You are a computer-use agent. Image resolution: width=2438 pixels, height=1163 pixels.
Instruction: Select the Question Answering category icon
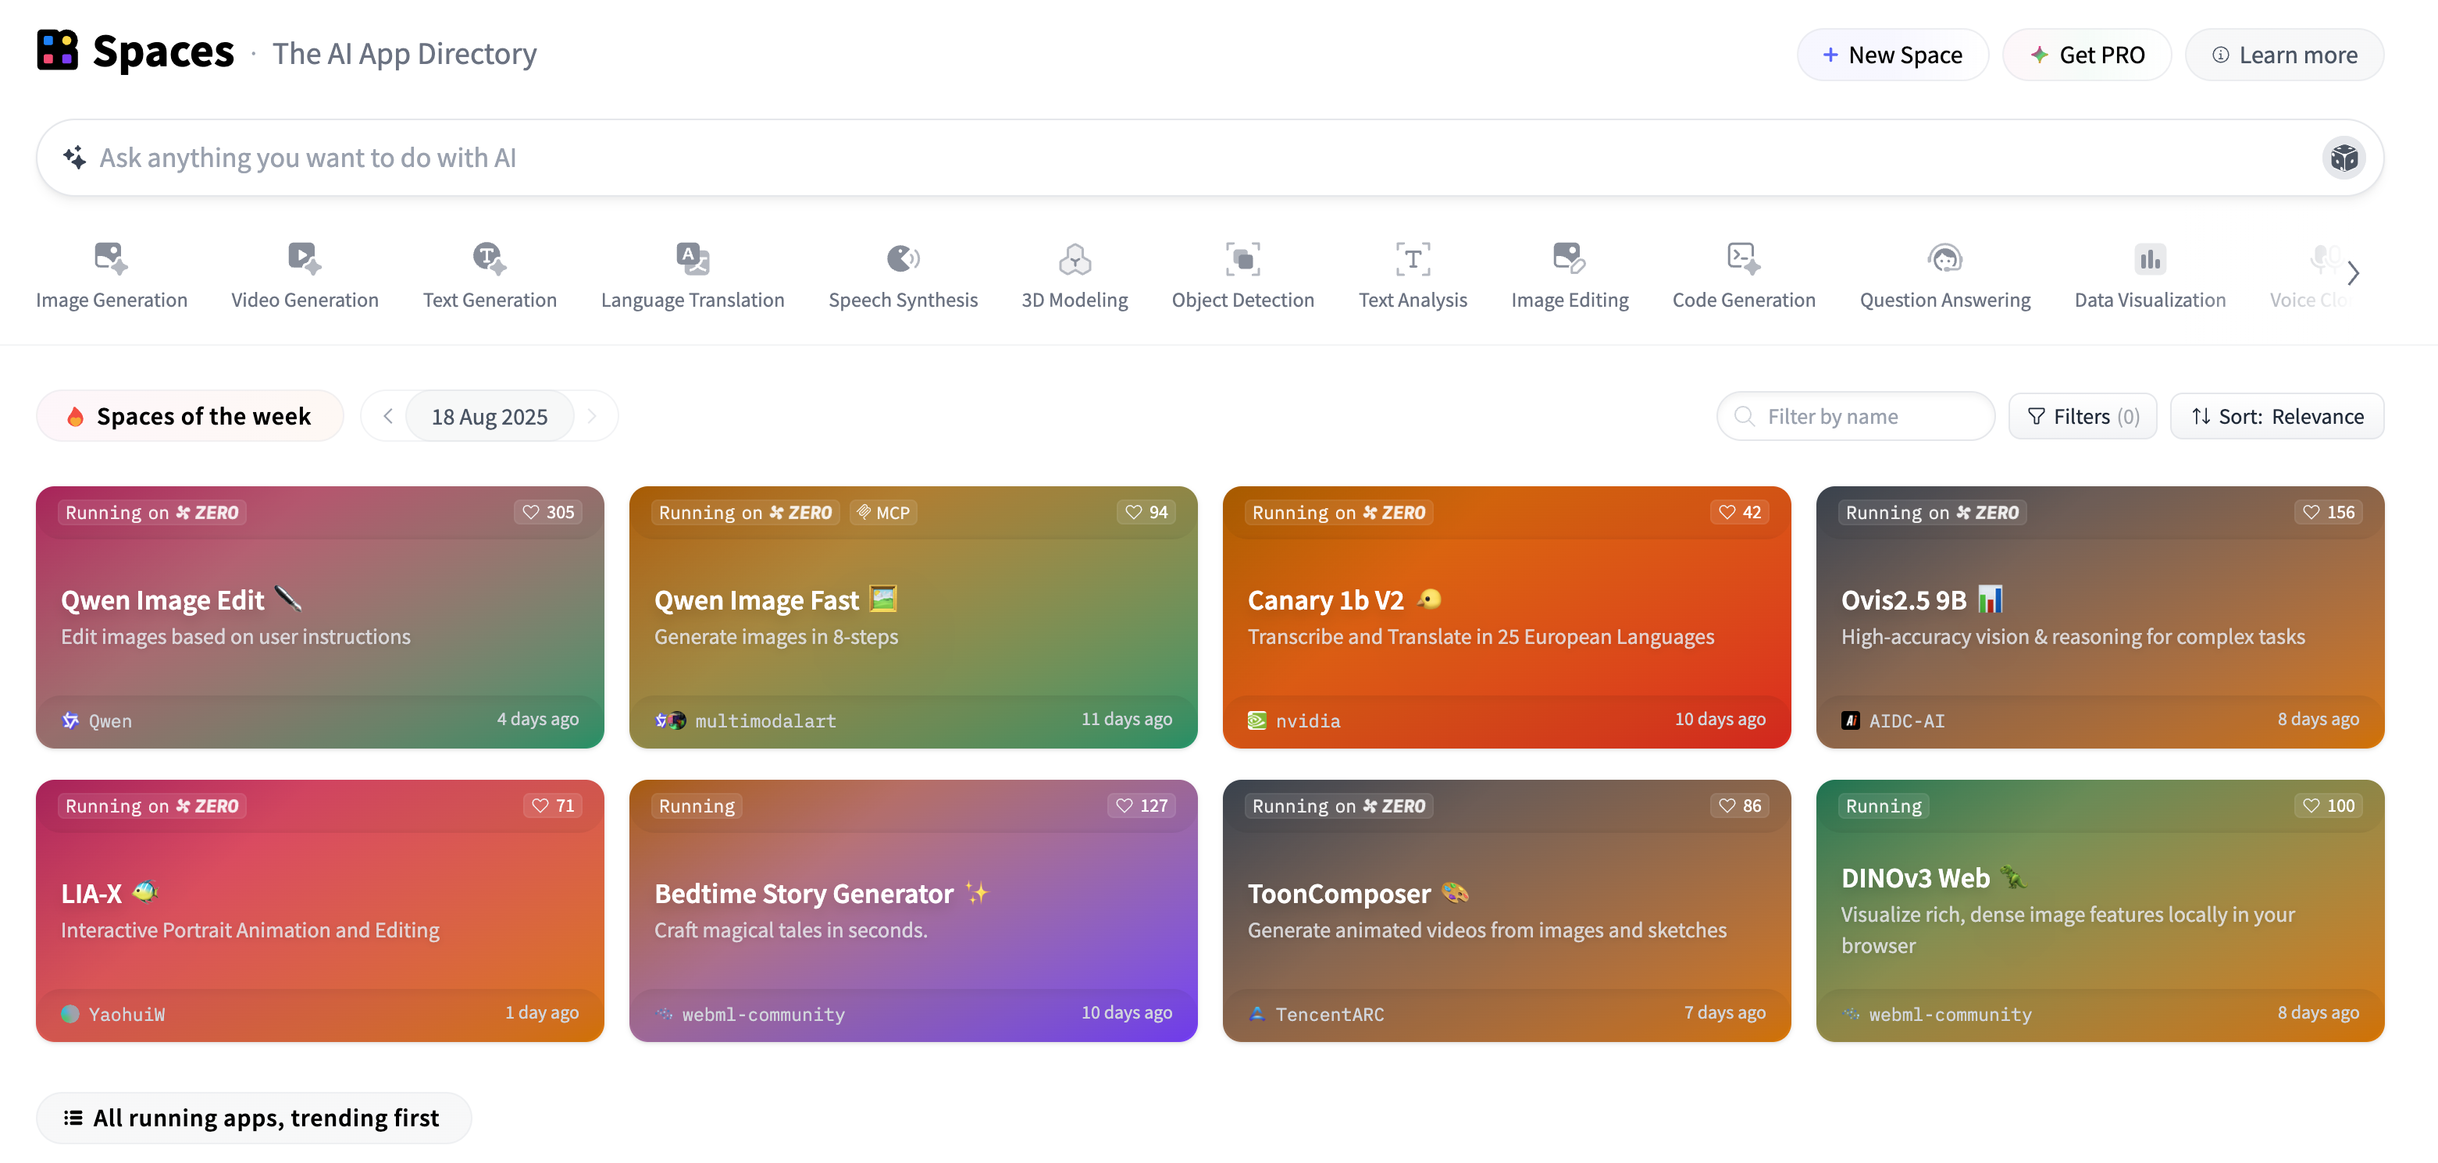point(1945,258)
